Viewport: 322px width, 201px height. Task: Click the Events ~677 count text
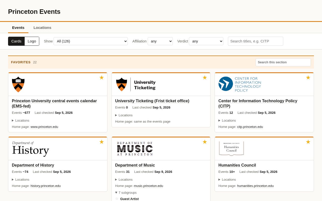[x=21, y=113]
